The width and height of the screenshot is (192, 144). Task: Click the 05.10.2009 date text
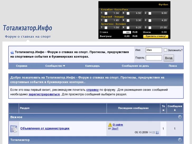[x=141, y=132]
